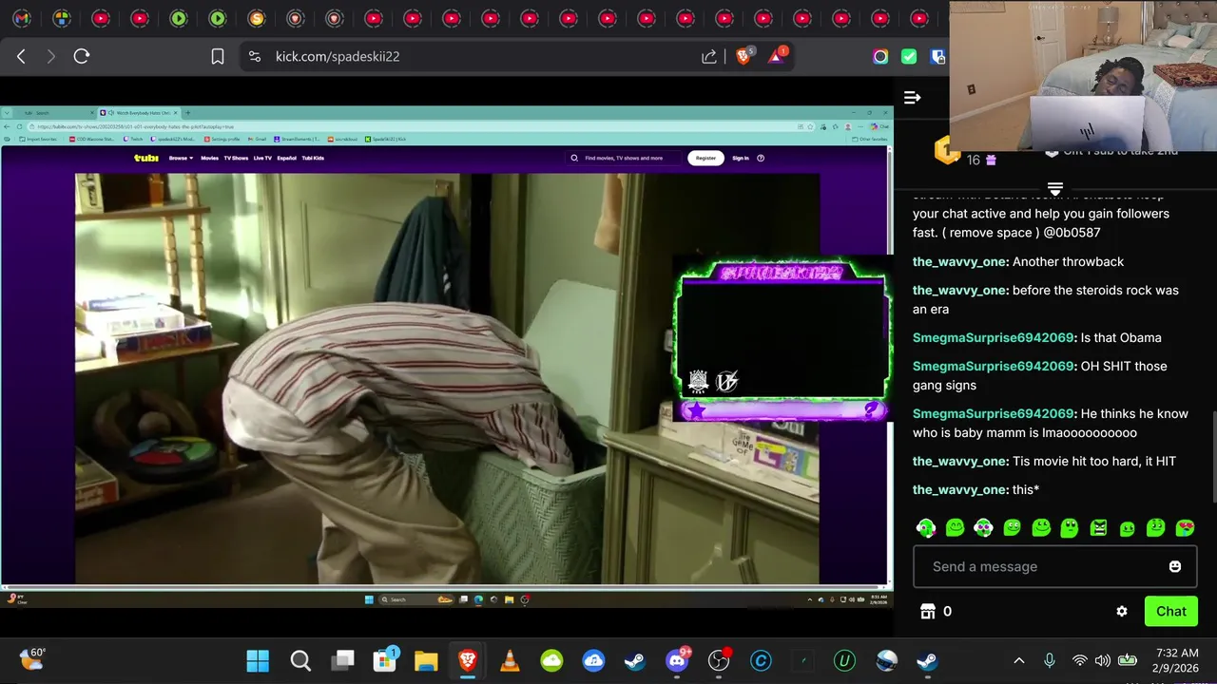Show hidden system tray icons

[1019, 660]
